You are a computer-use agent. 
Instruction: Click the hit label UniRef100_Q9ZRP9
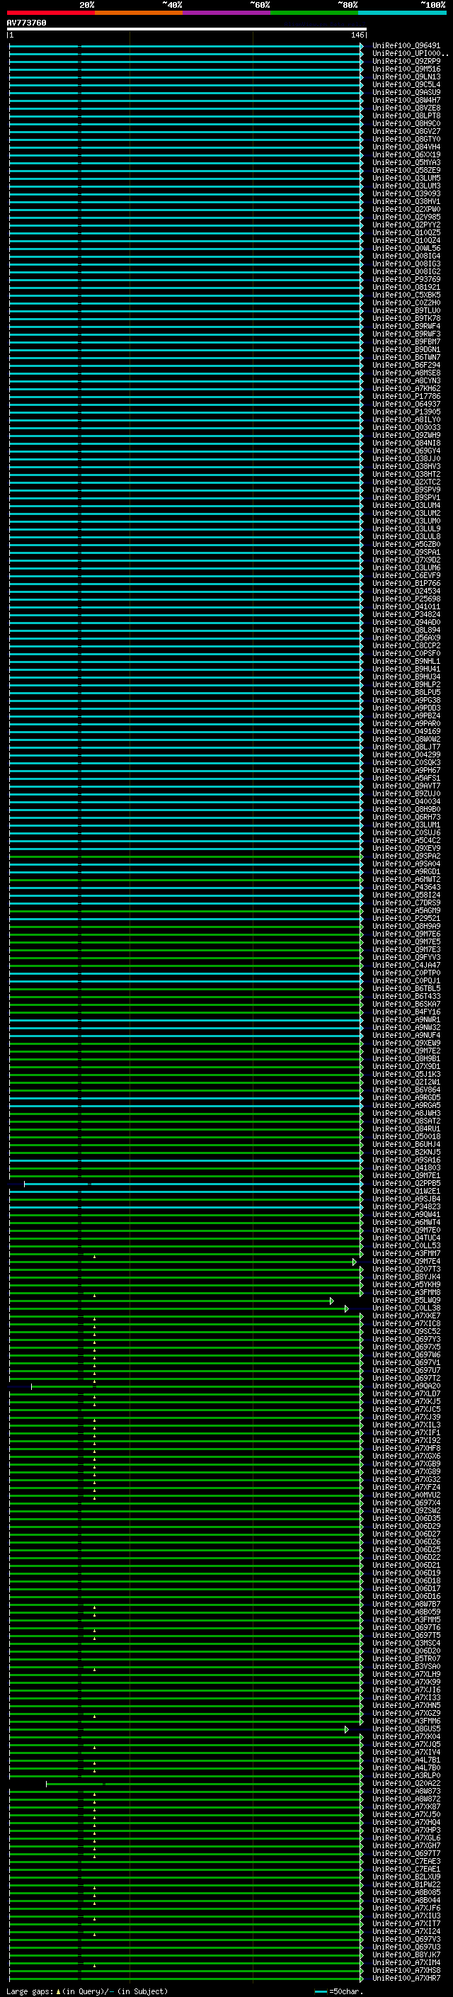point(406,61)
